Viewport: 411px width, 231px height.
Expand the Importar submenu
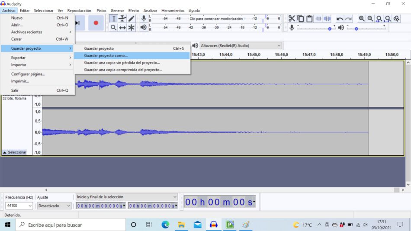38,65
